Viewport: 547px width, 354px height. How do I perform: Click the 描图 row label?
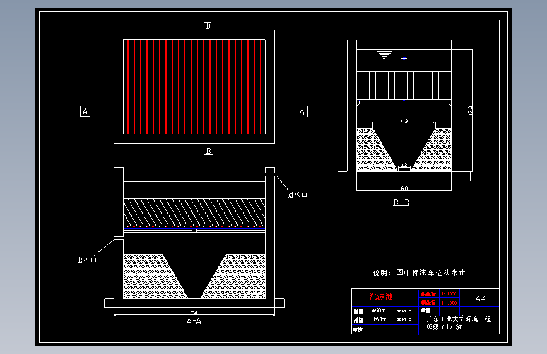coord(358,320)
